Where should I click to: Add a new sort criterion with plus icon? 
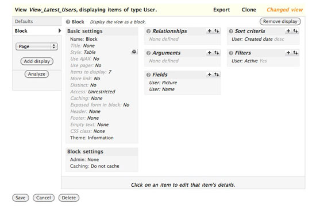tap(288, 31)
